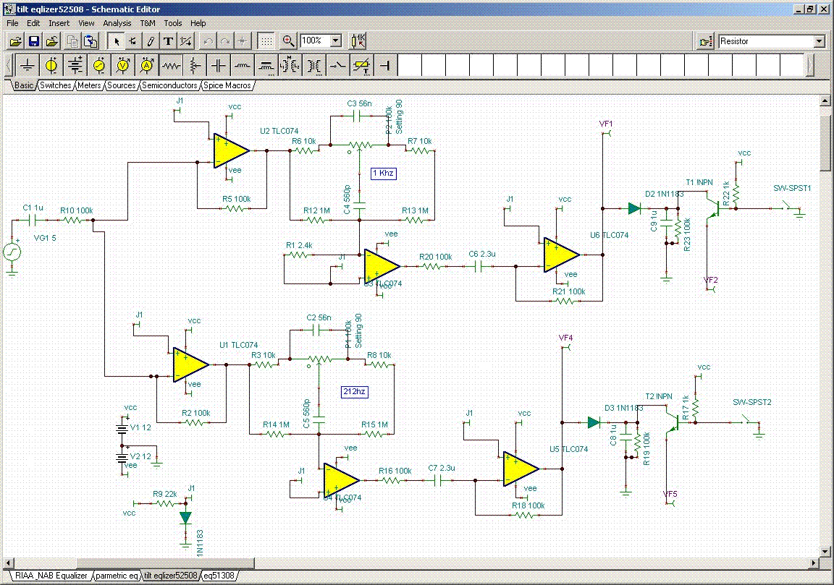This screenshot has height=585, width=834.
Task: Open the Resistor component dropdown
Action: [819, 41]
